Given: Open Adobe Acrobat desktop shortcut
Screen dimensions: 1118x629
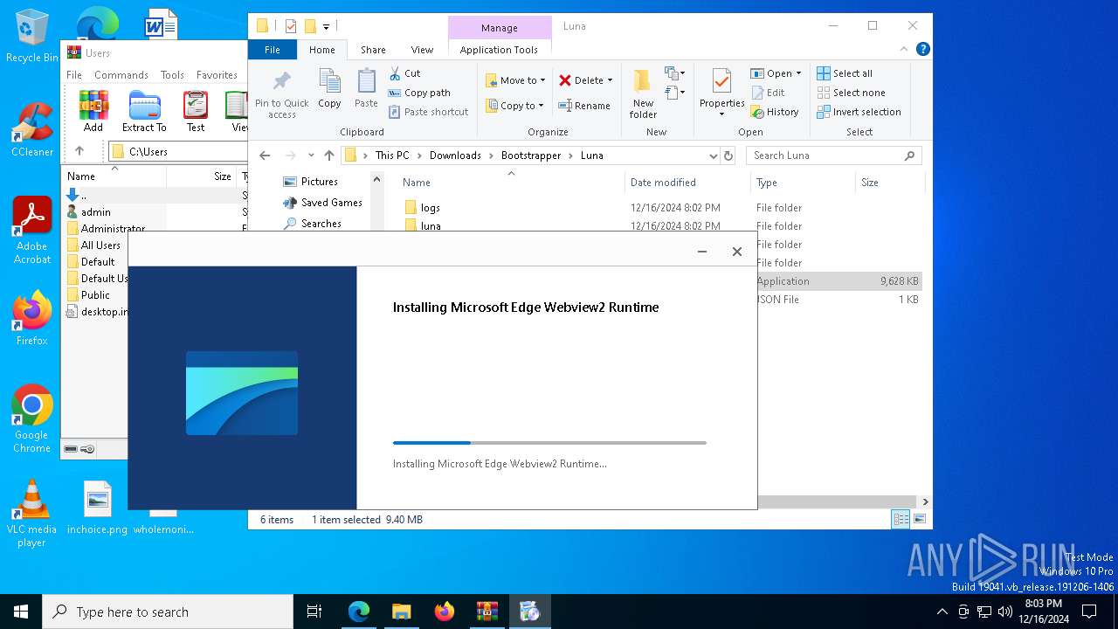Looking at the screenshot, I should 31,230.
